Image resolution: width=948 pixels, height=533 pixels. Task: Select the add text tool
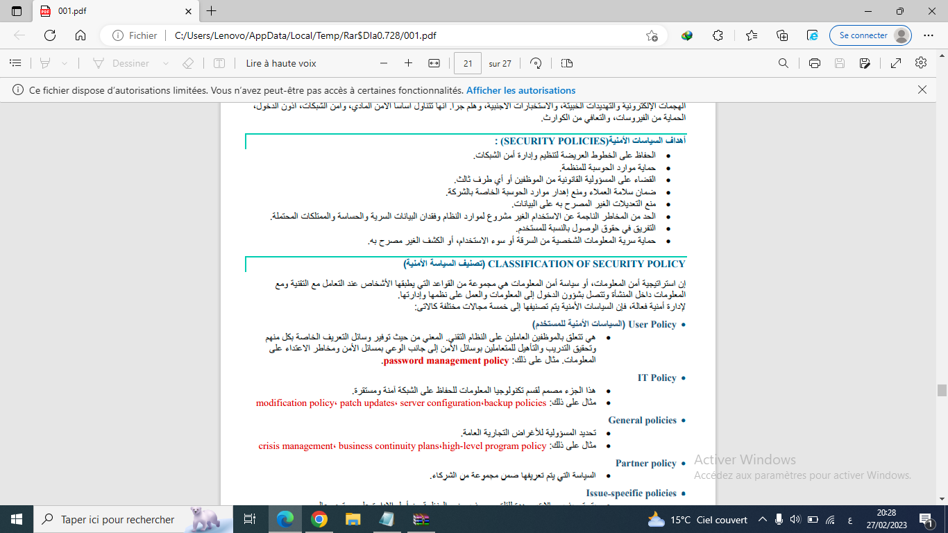pos(219,63)
